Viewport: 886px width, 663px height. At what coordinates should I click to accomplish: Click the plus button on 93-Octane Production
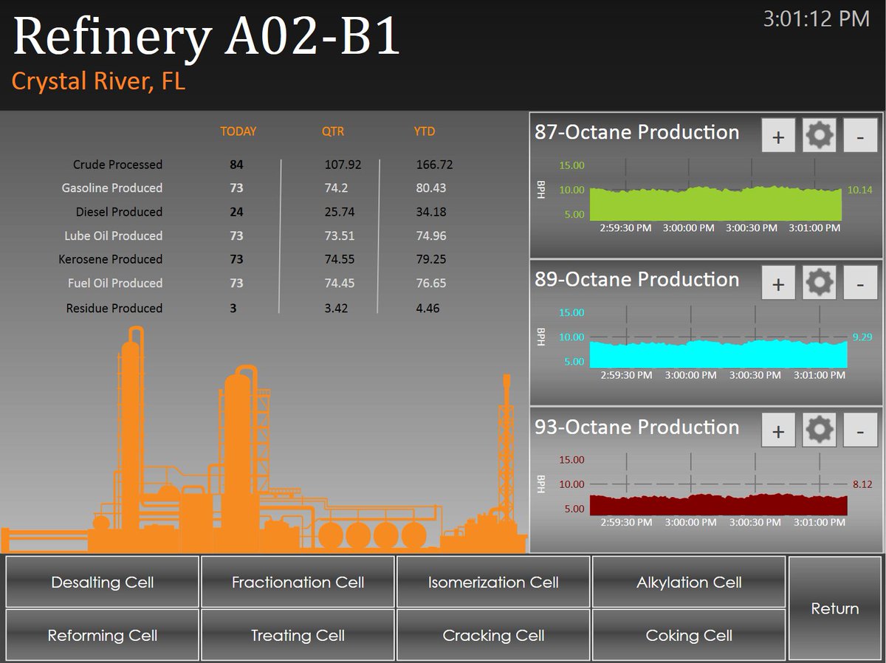777,430
